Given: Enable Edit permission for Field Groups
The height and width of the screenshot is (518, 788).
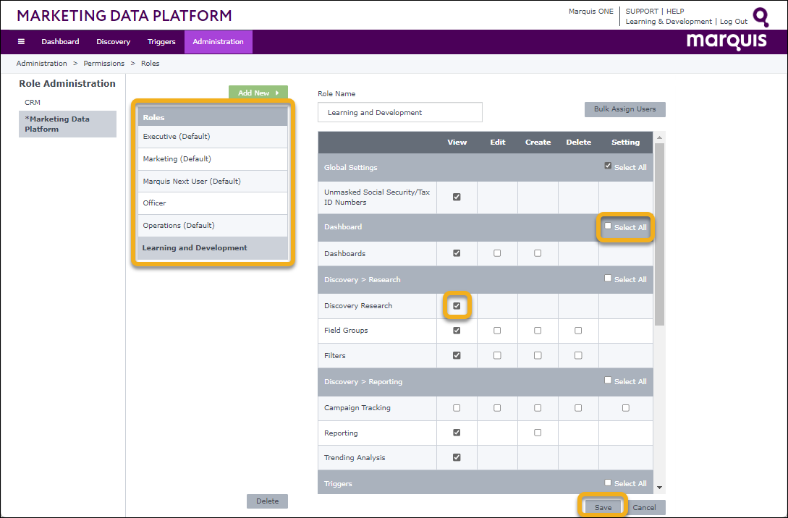Looking at the screenshot, I should [497, 331].
